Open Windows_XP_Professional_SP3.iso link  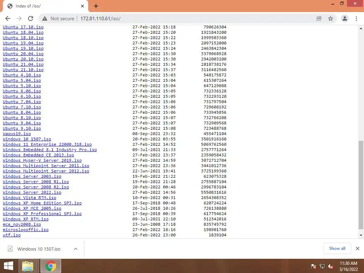[42, 214]
